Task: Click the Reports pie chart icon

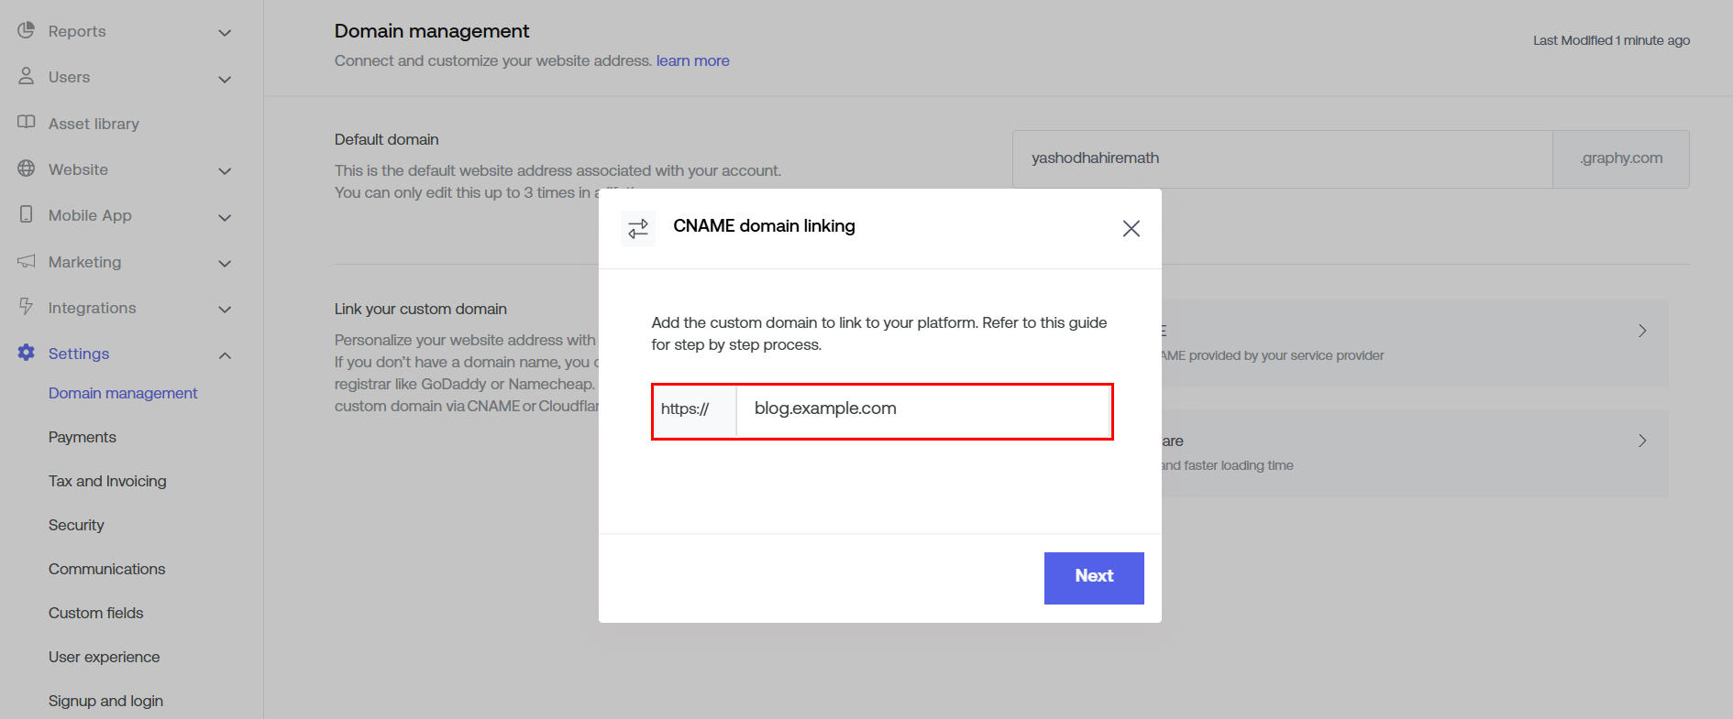Action: (26, 30)
